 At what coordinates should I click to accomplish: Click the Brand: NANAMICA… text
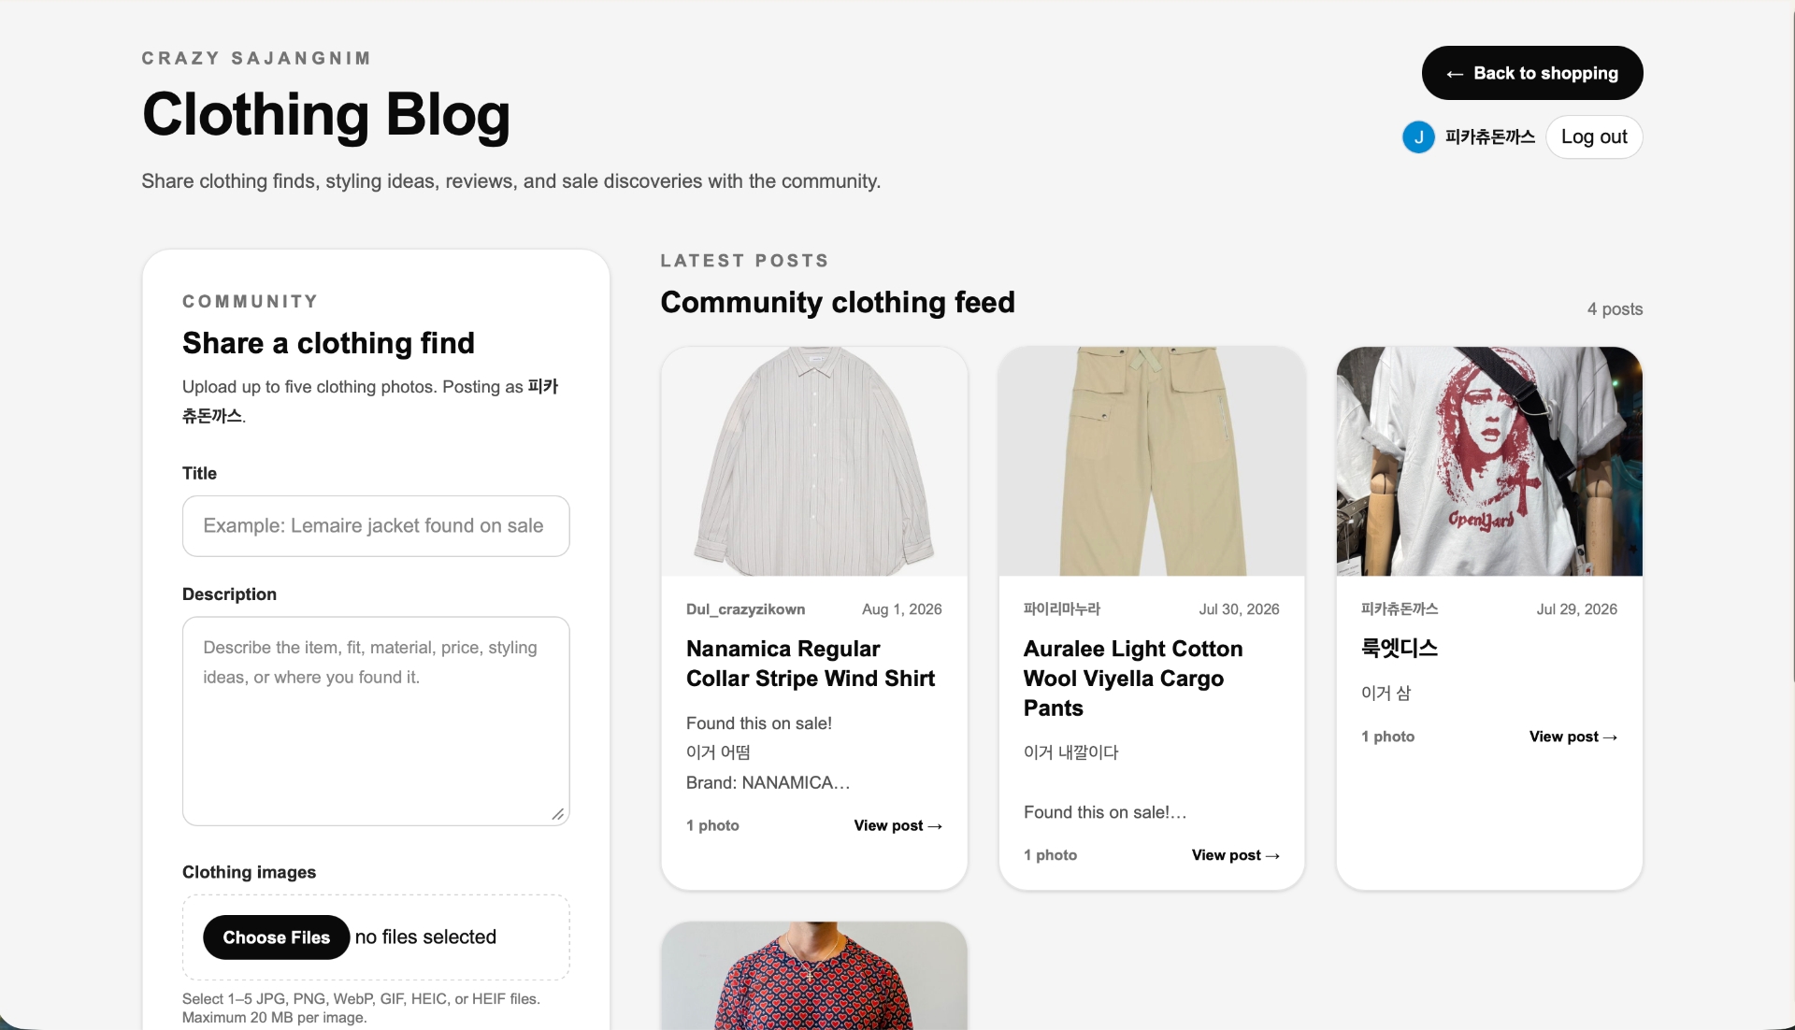point(768,783)
